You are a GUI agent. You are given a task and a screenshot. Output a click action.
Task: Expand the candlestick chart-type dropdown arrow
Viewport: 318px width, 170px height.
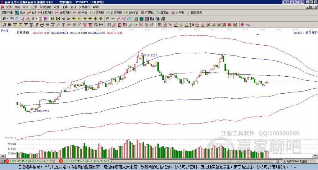tap(36, 19)
